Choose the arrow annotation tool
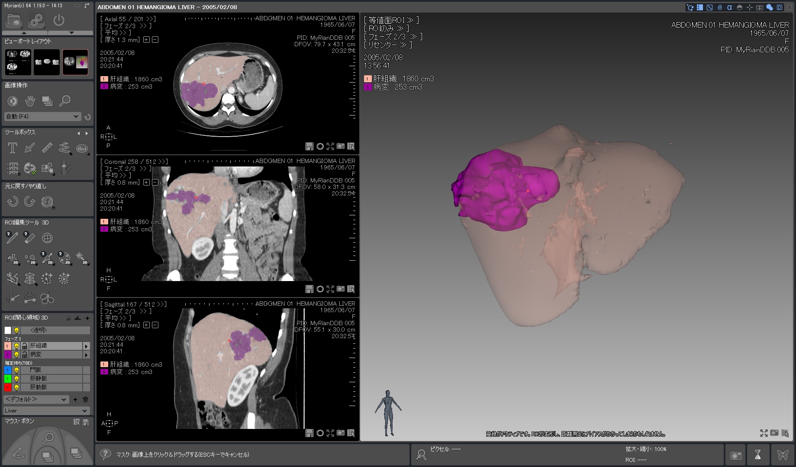Viewport: 796px width, 467px height. tap(29, 148)
